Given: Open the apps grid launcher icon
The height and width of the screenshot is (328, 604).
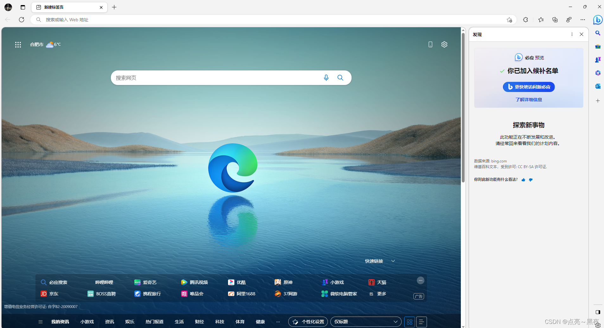Looking at the screenshot, I should coord(18,45).
